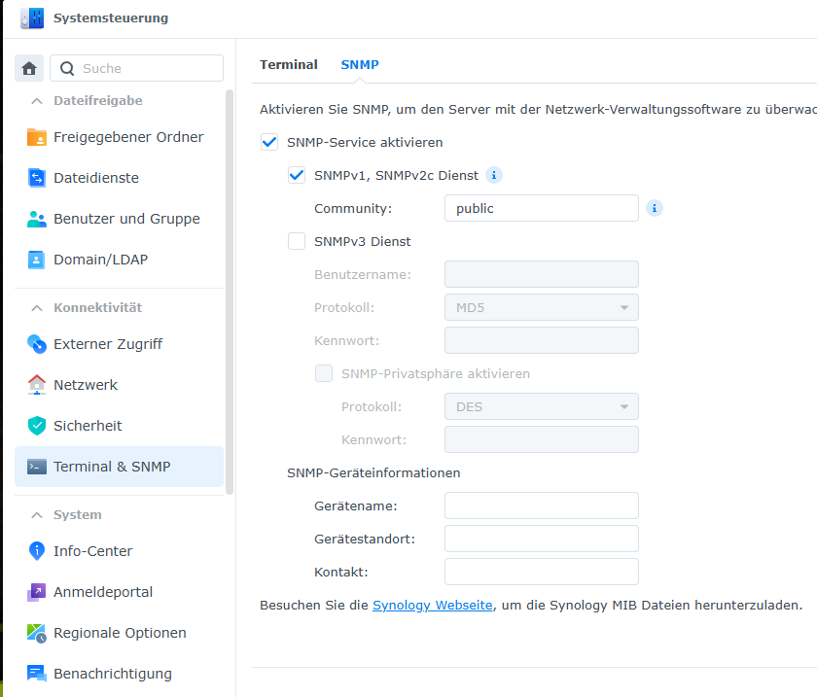Viewport: 817px width, 697px height.
Task: Open Freigegebener Ordner via its folder icon
Action: pyautogui.click(x=37, y=137)
